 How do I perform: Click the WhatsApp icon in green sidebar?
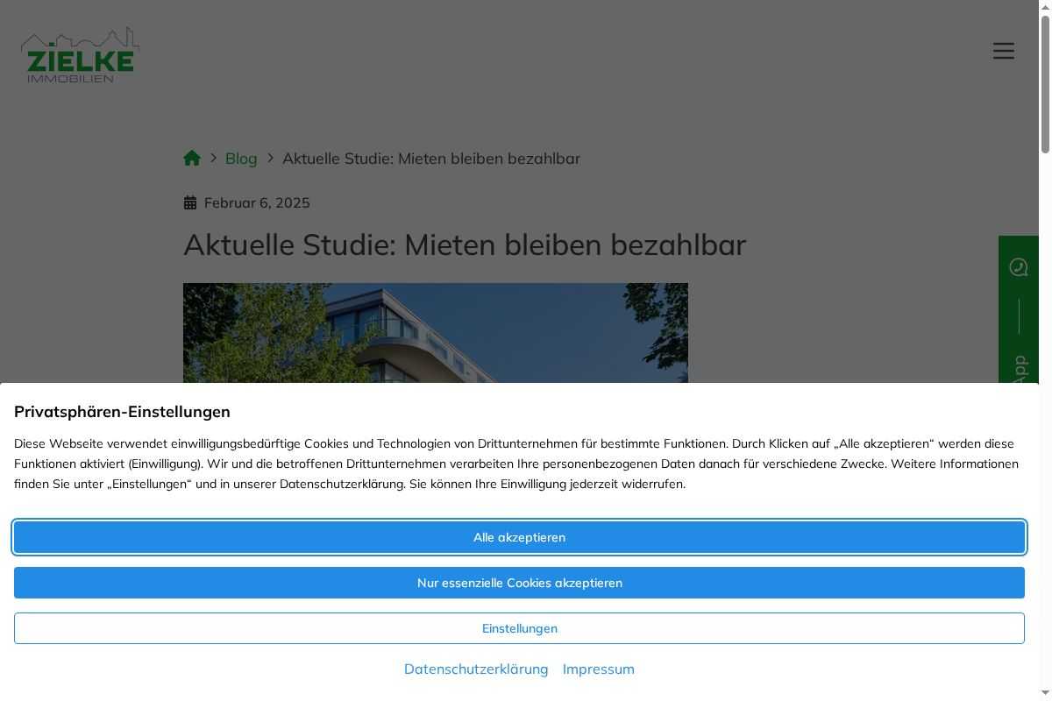[x=1018, y=267]
